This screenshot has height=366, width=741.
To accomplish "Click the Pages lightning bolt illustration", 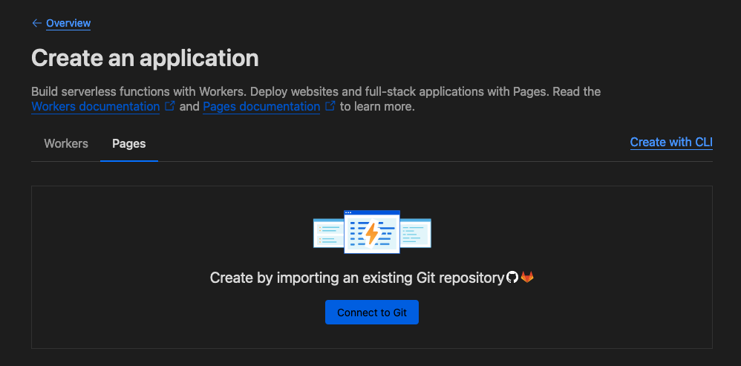I will tap(372, 232).
